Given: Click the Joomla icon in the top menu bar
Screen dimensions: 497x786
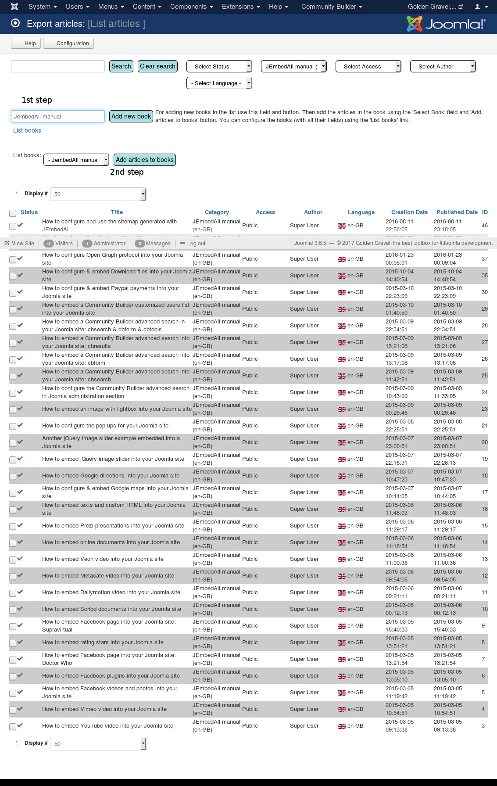Looking at the screenshot, I should tap(14, 7).
